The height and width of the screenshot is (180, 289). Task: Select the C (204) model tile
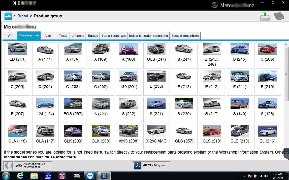tap(45, 82)
